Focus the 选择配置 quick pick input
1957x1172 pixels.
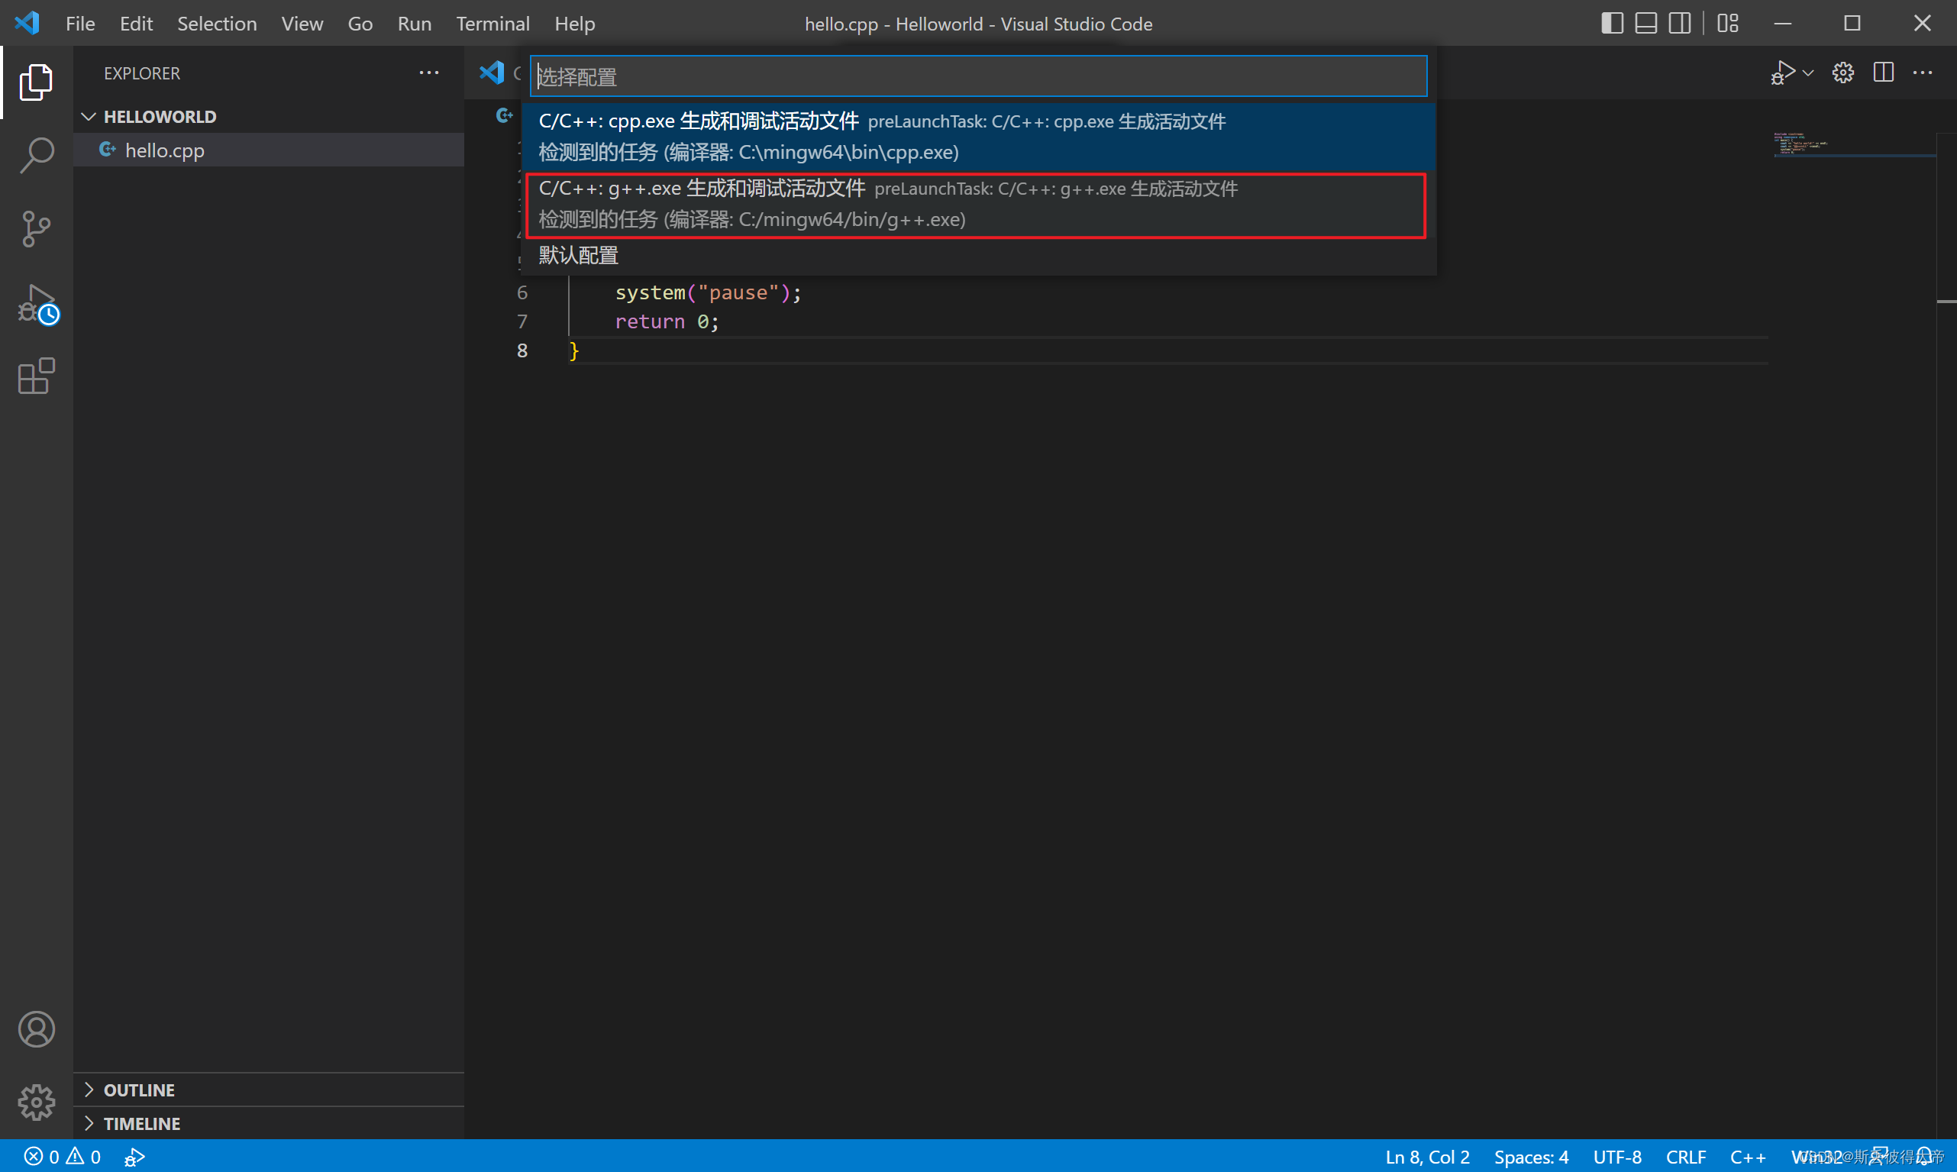(x=979, y=76)
